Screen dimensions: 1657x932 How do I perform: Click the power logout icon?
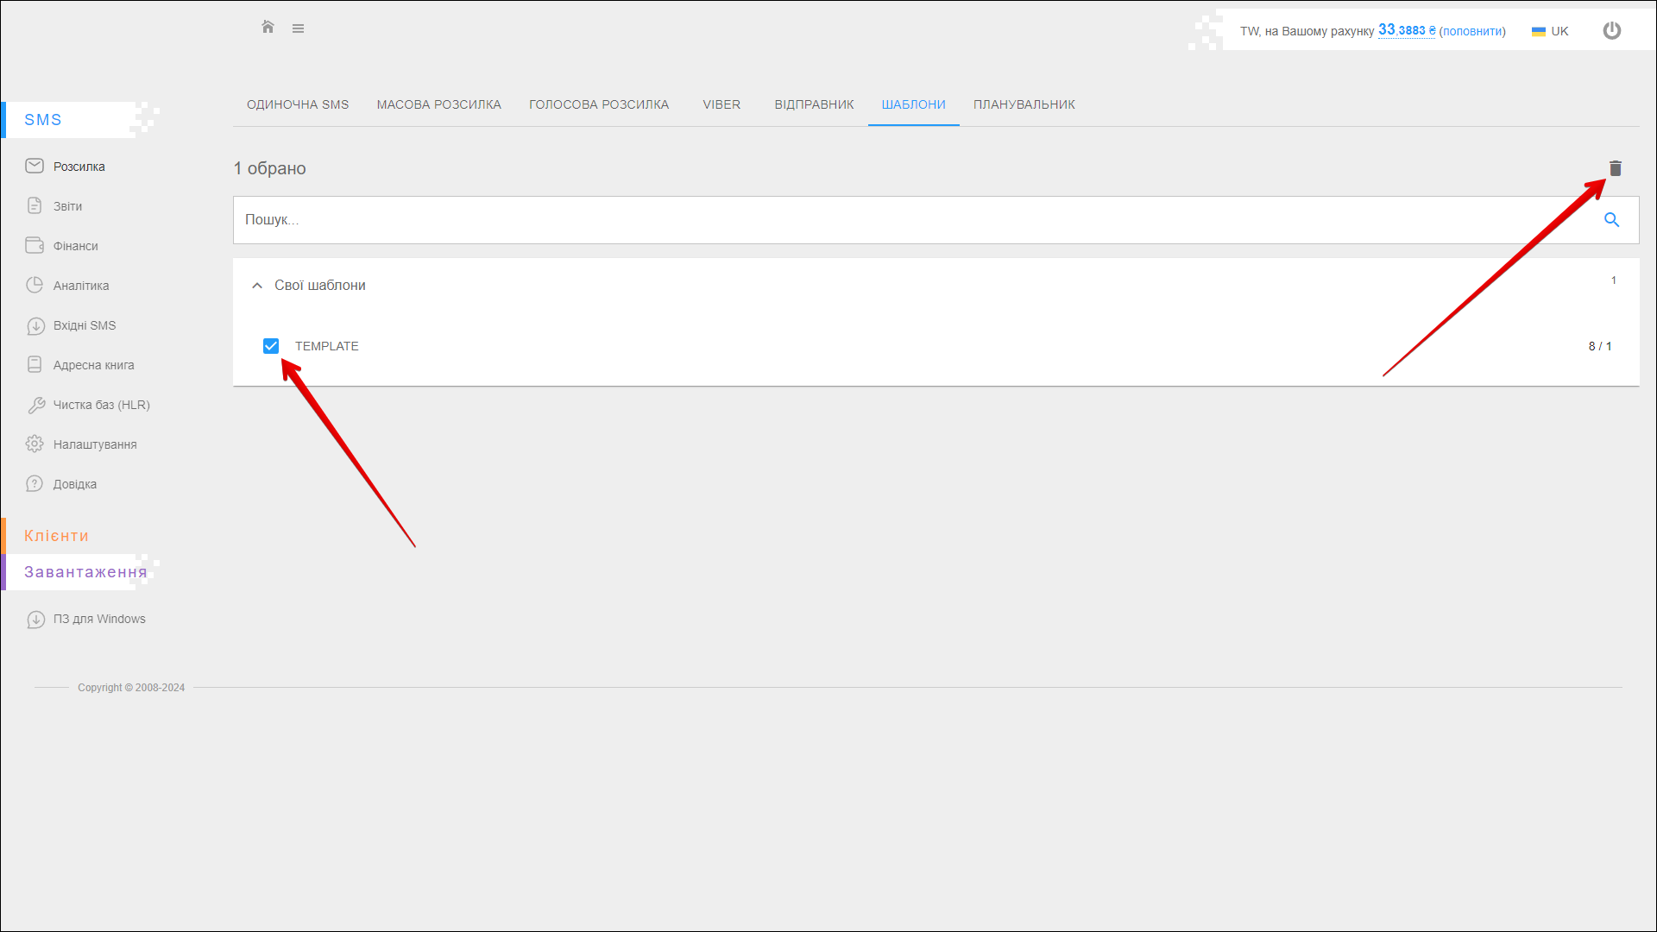pos(1611,31)
